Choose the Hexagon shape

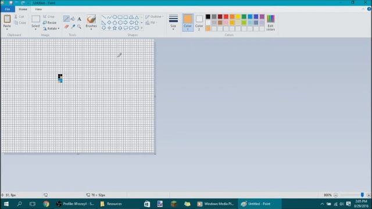pos(120,23)
